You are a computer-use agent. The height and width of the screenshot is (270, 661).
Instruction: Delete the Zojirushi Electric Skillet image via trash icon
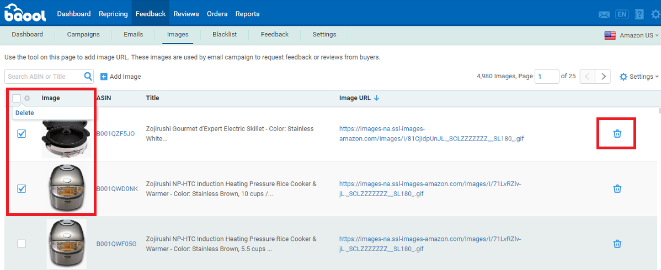(x=617, y=133)
